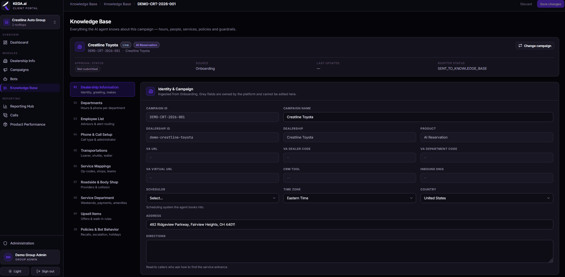Click the VA URL field
The height and width of the screenshot is (277, 565).
[212, 158]
